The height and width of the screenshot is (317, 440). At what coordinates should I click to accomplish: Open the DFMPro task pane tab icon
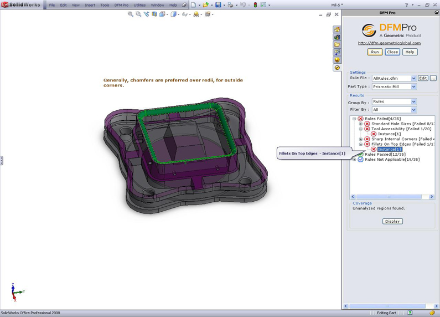(x=337, y=68)
